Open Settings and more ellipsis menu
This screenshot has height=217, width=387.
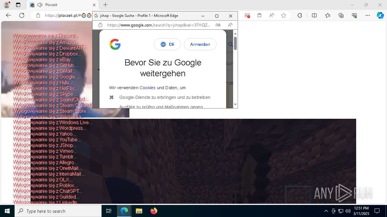[x=368, y=15]
